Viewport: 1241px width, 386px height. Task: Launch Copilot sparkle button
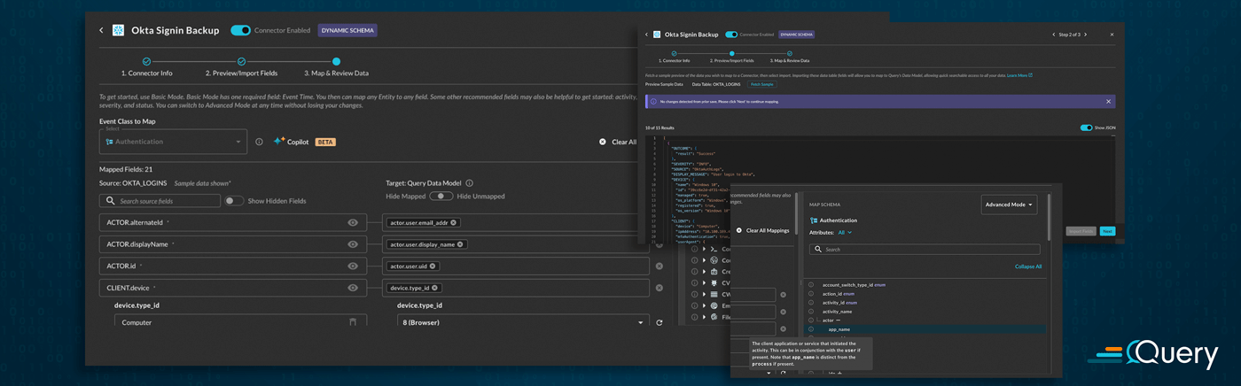coord(291,142)
